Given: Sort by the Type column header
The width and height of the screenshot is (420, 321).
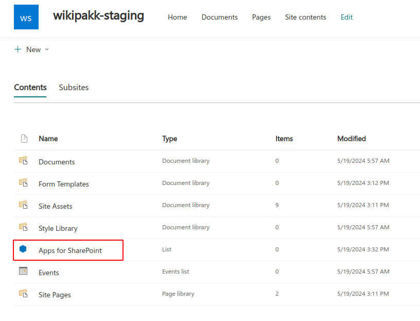Looking at the screenshot, I should coord(169,139).
